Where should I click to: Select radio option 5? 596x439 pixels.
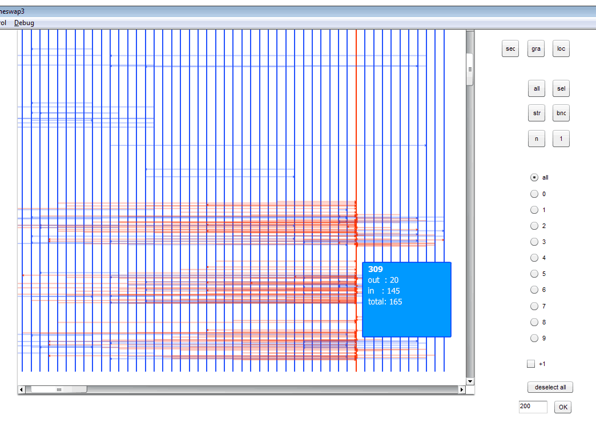pos(534,274)
